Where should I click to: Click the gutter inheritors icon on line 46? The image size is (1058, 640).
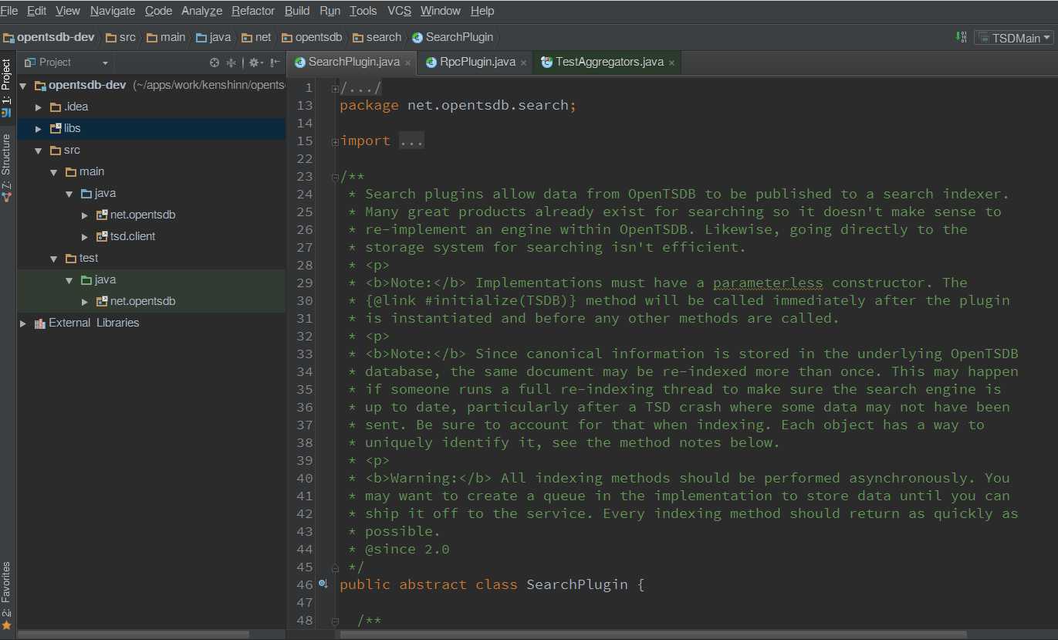point(323,584)
